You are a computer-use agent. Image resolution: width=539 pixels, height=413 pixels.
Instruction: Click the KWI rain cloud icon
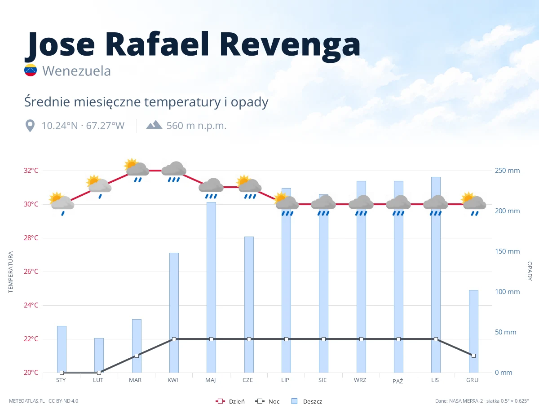click(174, 171)
